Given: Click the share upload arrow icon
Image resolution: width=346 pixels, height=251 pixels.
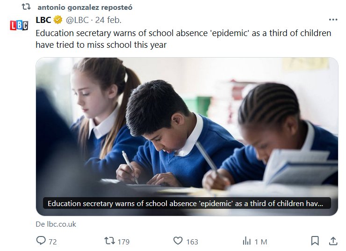Looking at the screenshot, I should click(x=333, y=241).
